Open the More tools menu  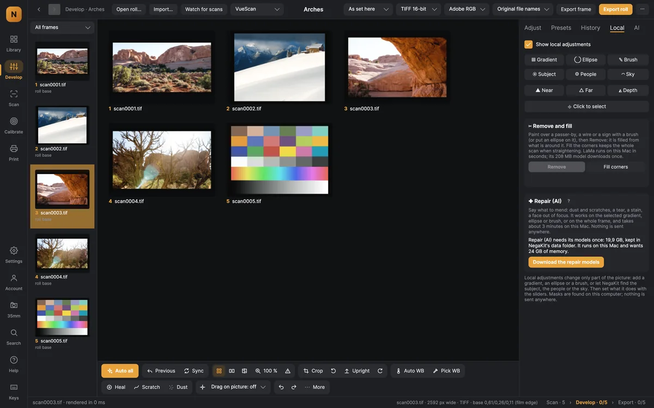coord(314,387)
